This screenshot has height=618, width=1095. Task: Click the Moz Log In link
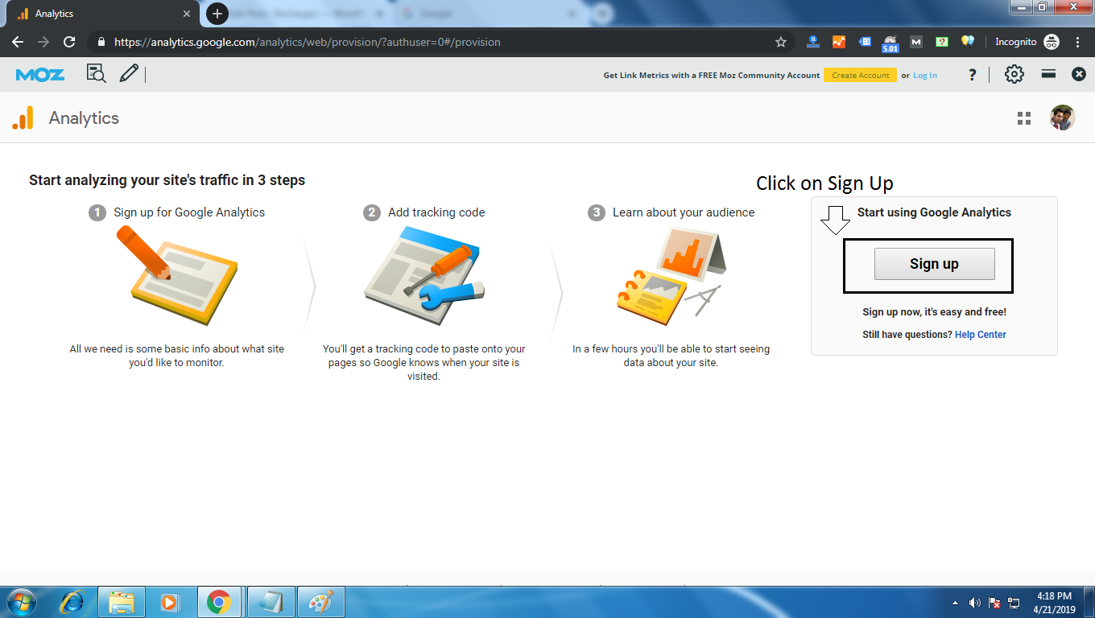(925, 75)
